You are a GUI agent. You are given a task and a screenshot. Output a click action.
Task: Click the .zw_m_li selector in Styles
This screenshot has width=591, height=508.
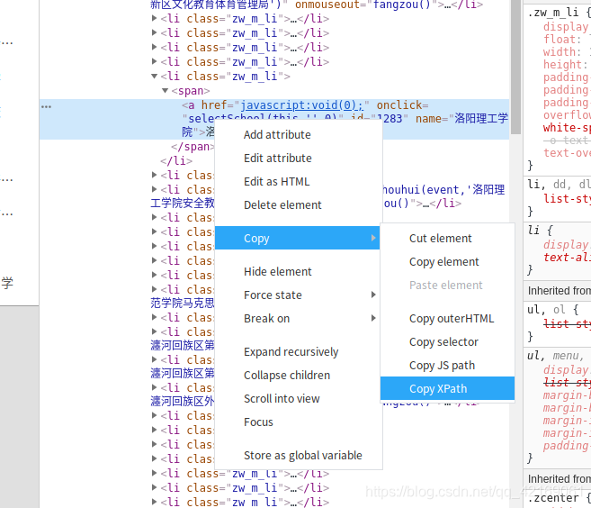coord(553,13)
